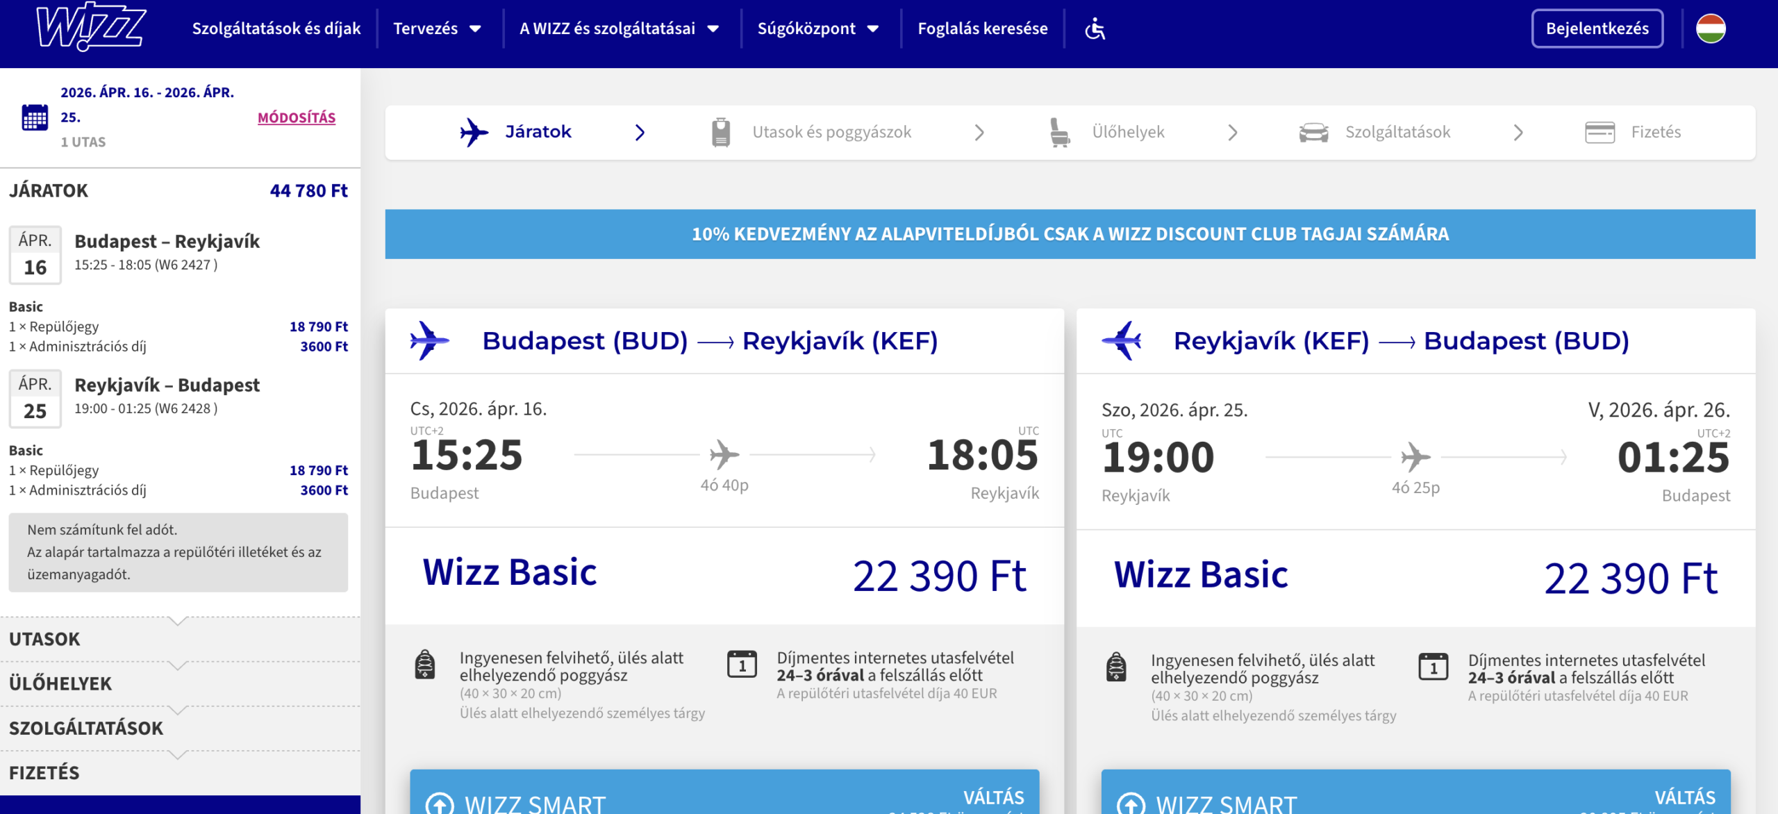1778x814 pixels.
Task: Open the Súgóközpont dropdown
Action: point(818,28)
